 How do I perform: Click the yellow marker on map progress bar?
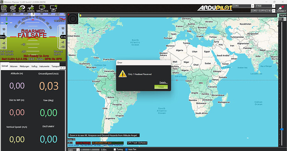pyautogui.click(x=81, y=15)
